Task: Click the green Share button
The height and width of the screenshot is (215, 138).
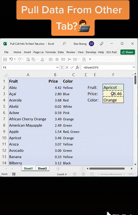Action: click(x=128, y=52)
